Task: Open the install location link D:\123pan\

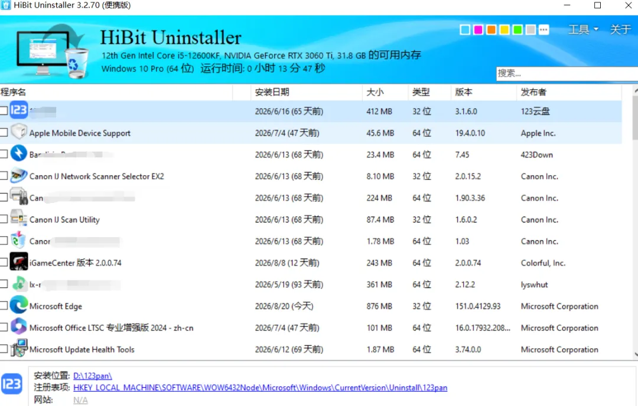Action: (x=92, y=376)
